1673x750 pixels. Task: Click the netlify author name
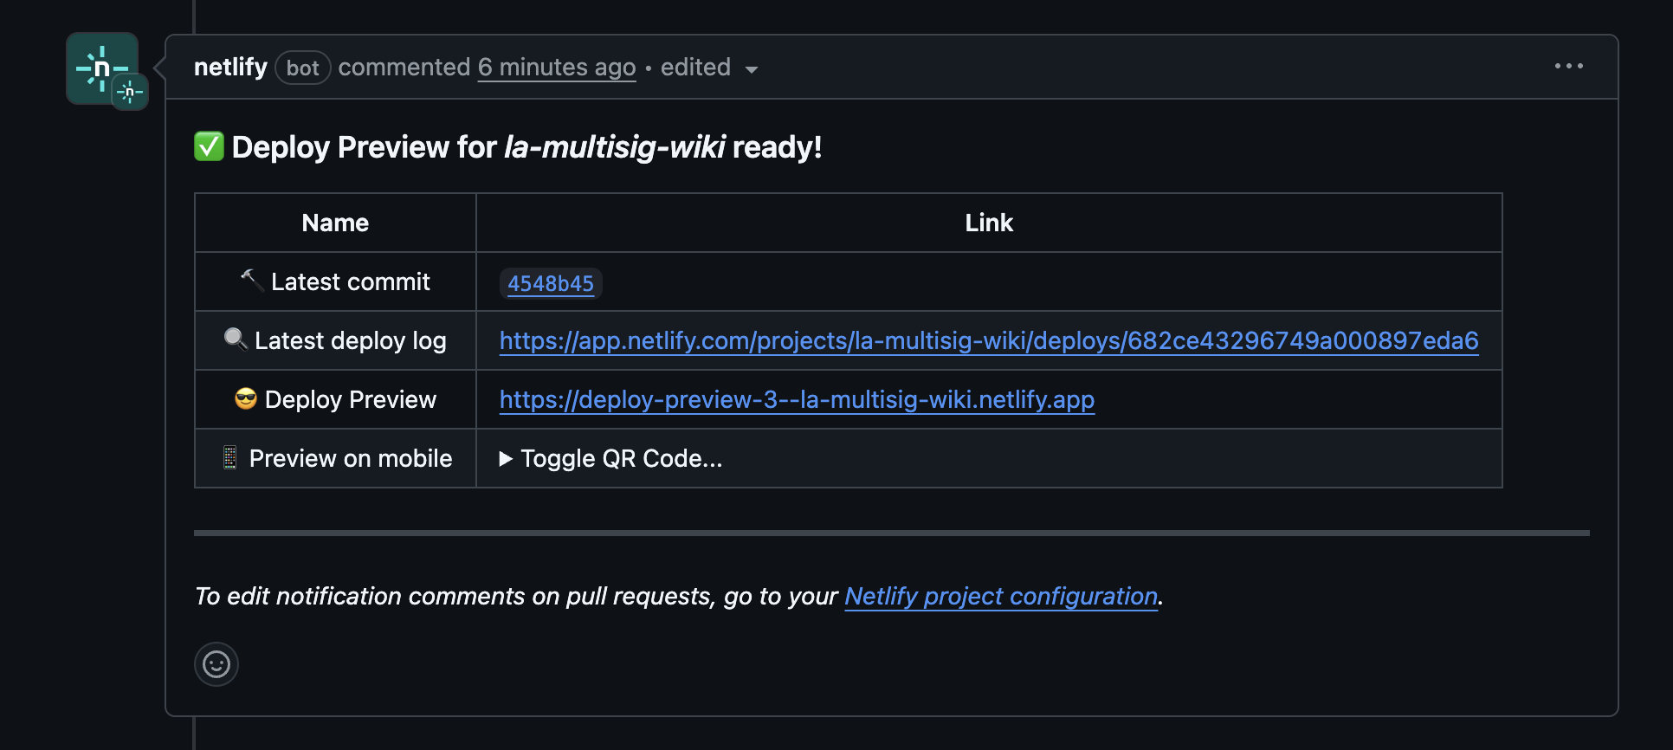230,67
